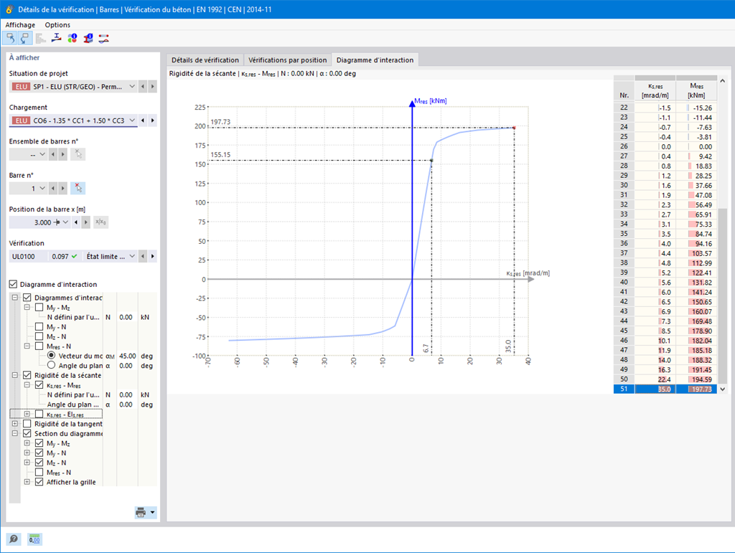This screenshot has width=735, height=553.
Task: Click the print icon below the tree
Action: click(141, 512)
